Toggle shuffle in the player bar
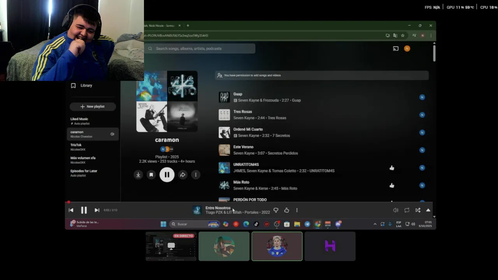Screen dimensions: 498x280 click(x=417, y=210)
